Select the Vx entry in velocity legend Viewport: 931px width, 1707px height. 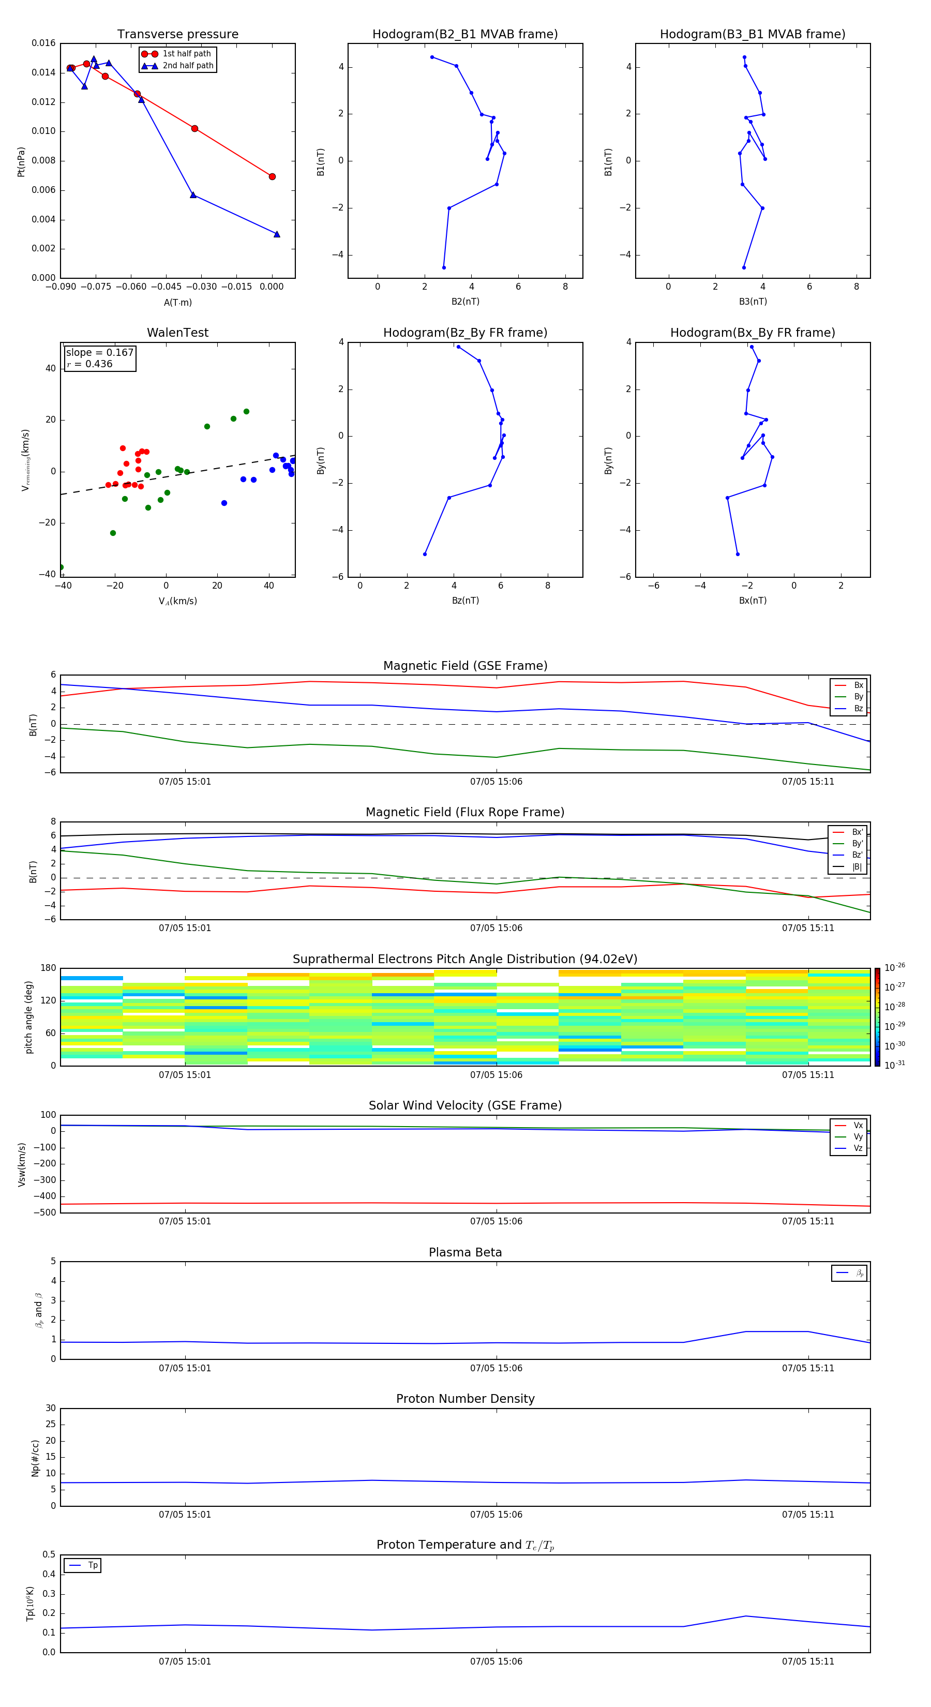coord(849,1125)
